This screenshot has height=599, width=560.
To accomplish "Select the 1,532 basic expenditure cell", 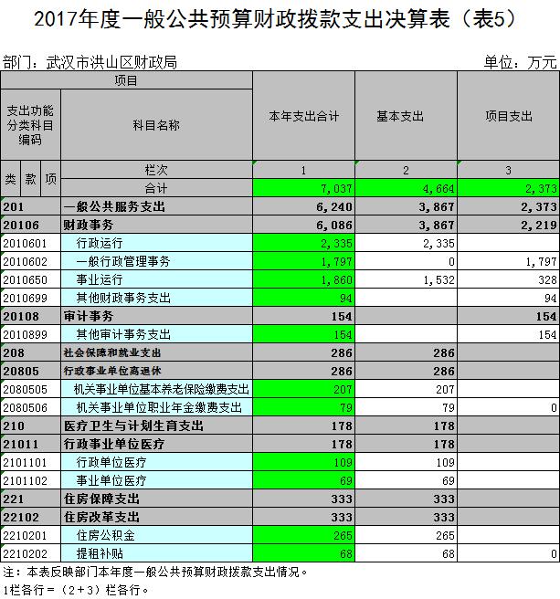I will 405,280.
